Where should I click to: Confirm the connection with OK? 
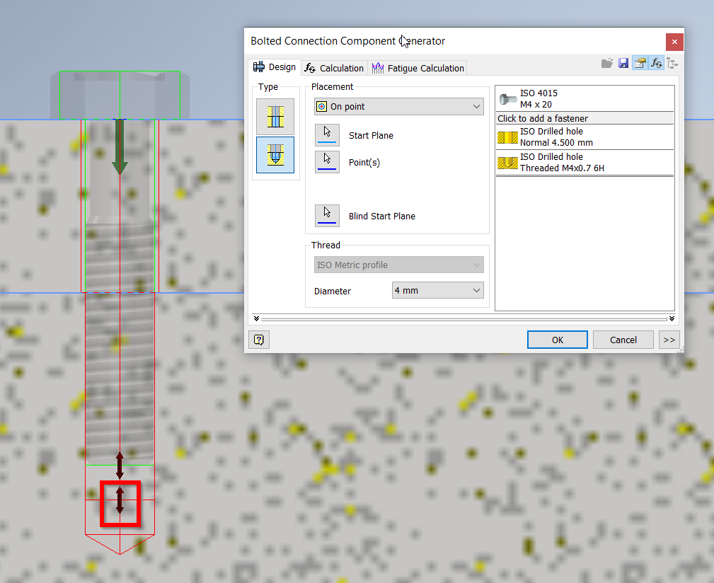pyautogui.click(x=557, y=340)
